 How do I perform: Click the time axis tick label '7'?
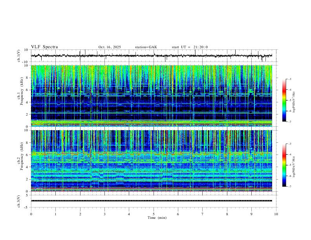pyautogui.click(x=203, y=214)
